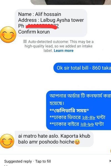Image resolution: width=111 pixels, height=166 pixels.
Task: Tap the partially visible reaction icon near the right edge
Action: [x=110, y=151]
